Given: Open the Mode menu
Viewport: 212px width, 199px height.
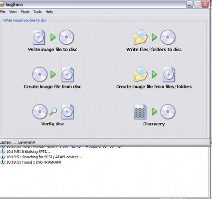Looking at the screenshot, I should coord(25,12).
